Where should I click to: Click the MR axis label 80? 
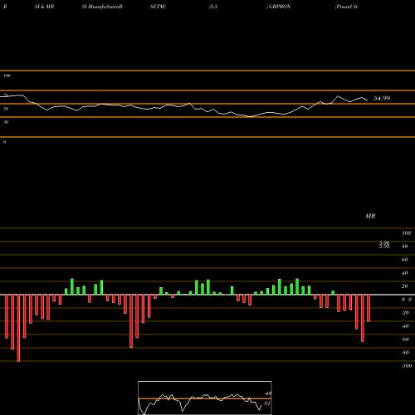point(405,247)
